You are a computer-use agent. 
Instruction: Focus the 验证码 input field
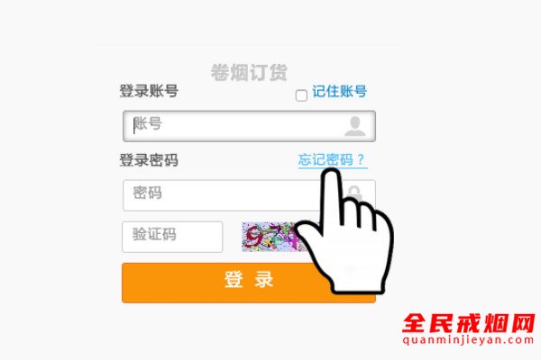(172, 237)
